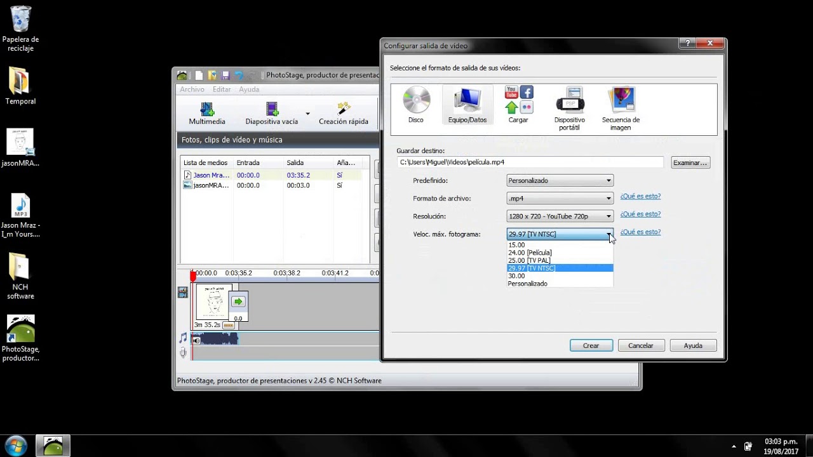Click slide track filmstrip icon on timeline
Image resolution: width=813 pixels, height=457 pixels.
(183, 292)
